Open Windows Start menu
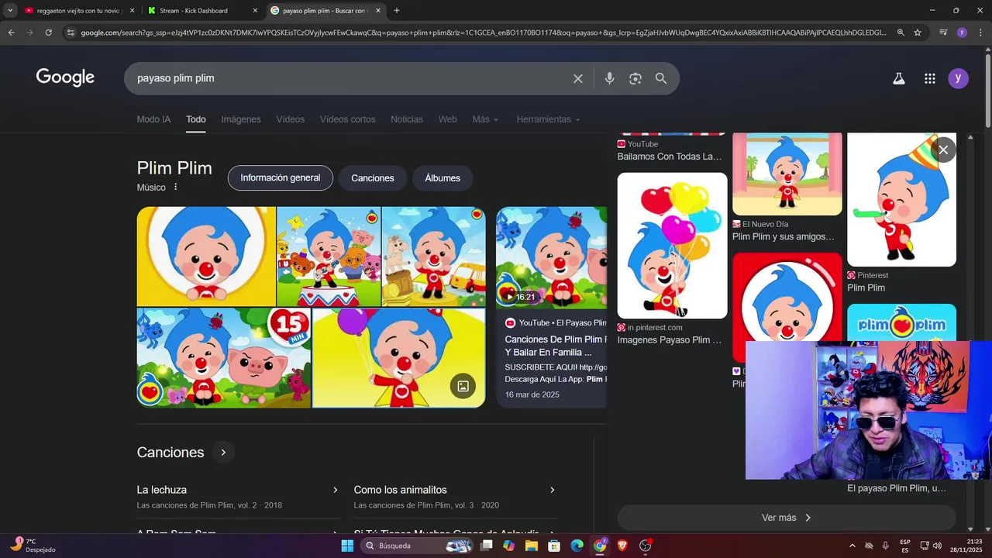This screenshot has width=992, height=558. coord(347,546)
